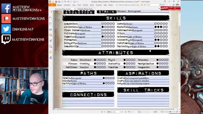Click the Tell me what you want field
The image size is (203, 114).
click(129, 5)
